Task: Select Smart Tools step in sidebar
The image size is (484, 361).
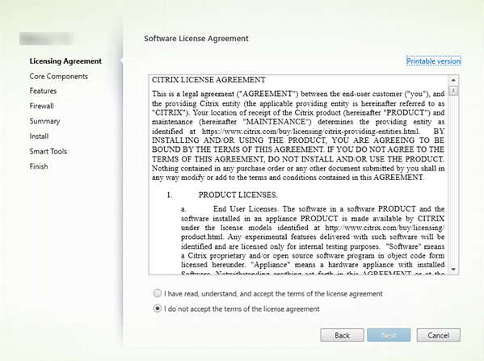Action: pos(48,151)
